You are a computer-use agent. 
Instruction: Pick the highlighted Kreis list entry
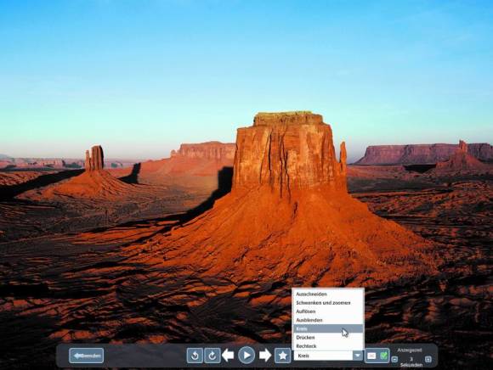tap(328, 328)
